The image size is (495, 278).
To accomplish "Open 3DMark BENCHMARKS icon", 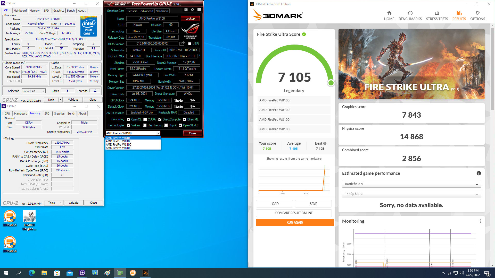I will point(410,13).
